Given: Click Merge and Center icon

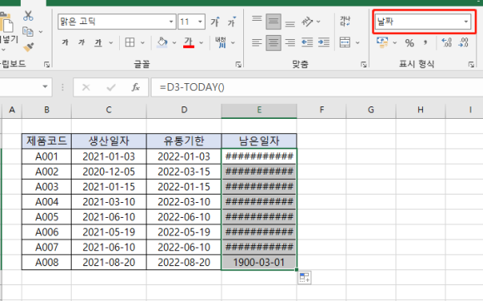Looking at the screenshot, I should point(345,42).
